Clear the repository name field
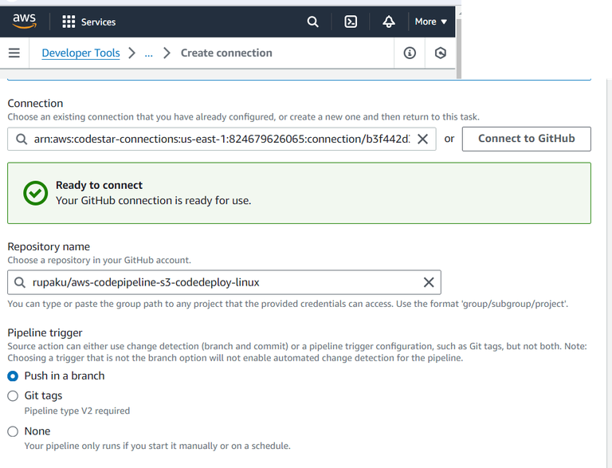 (x=428, y=282)
